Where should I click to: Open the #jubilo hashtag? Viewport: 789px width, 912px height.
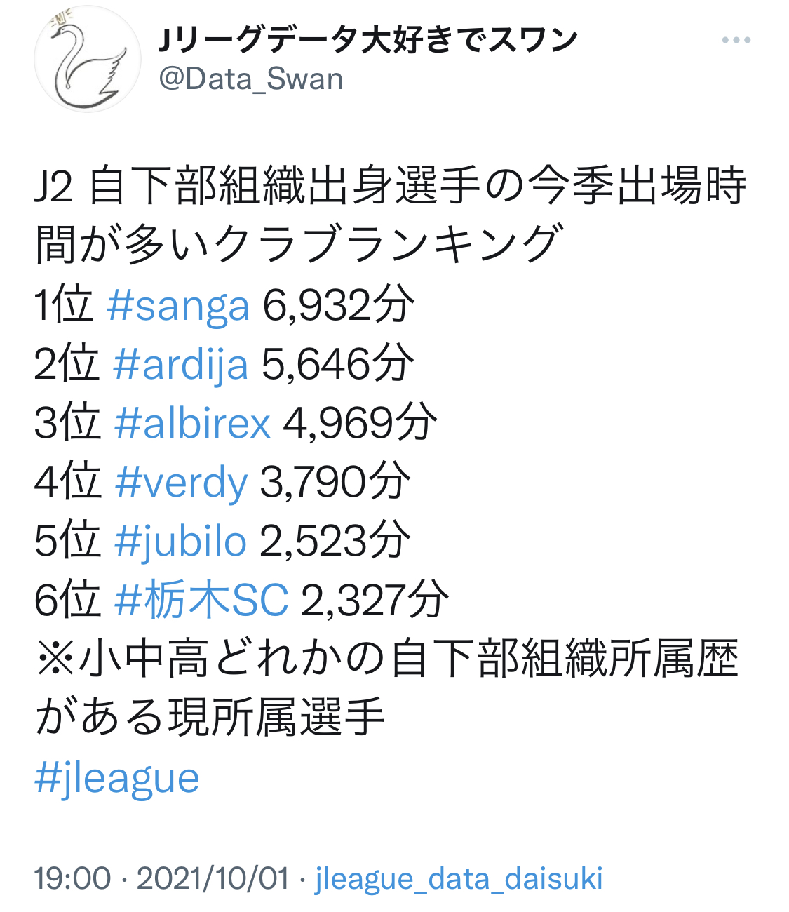pyautogui.click(x=180, y=542)
